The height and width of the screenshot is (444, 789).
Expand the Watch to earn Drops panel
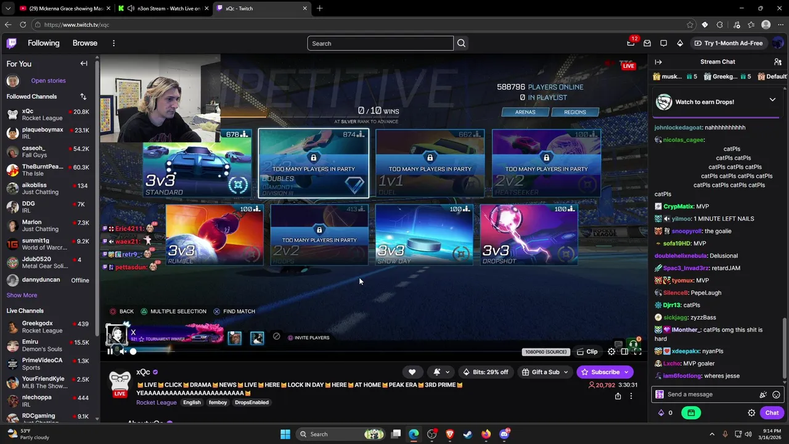(x=772, y=100)
